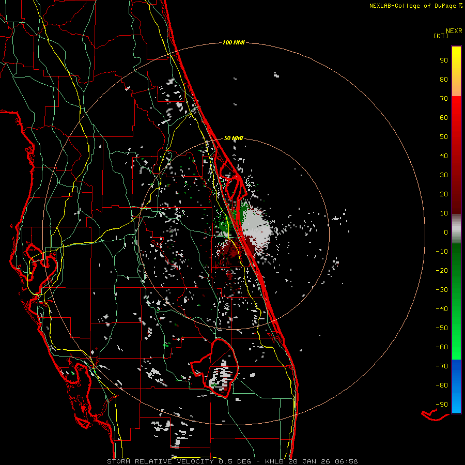Image resolution: width=465 pixels, height=465 pixels.
Task: Click the -30 value on velocity scale
Action: click(x=442, y=290)
